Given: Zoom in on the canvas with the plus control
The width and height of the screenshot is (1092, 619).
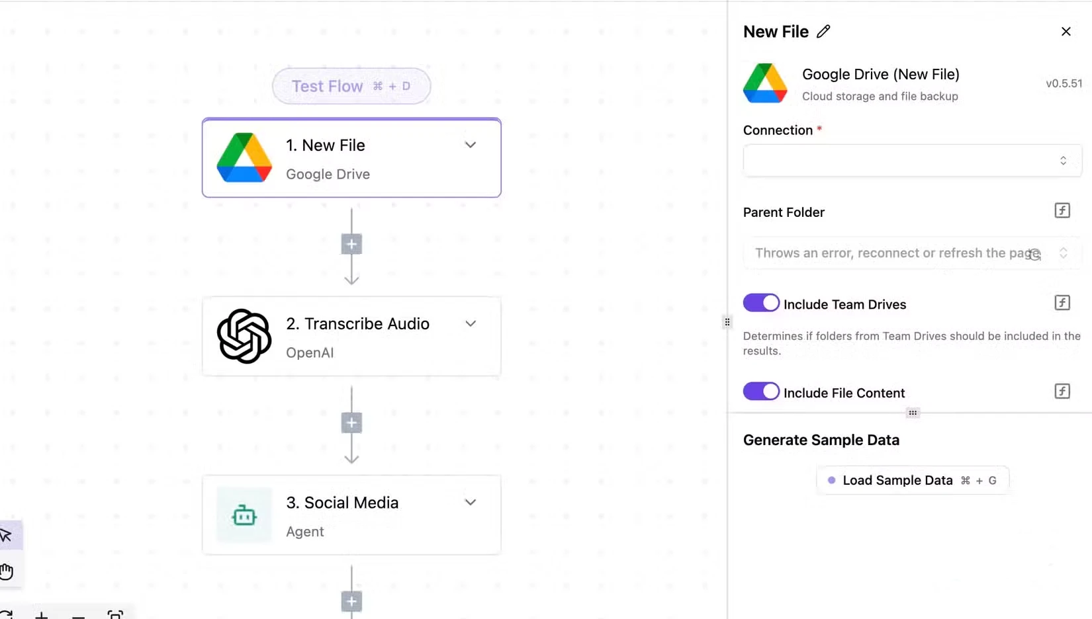Looking at the screenshot, I should pyautogui.click(x=41, y=615).
